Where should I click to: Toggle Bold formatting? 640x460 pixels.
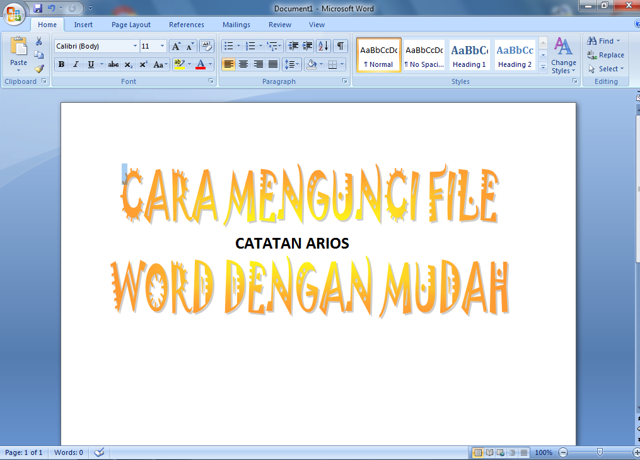[62, 64]
